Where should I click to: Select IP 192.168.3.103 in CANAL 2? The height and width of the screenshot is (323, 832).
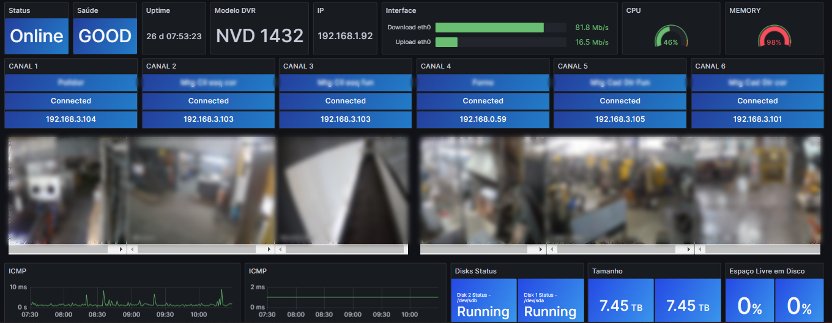coord(208,119)
